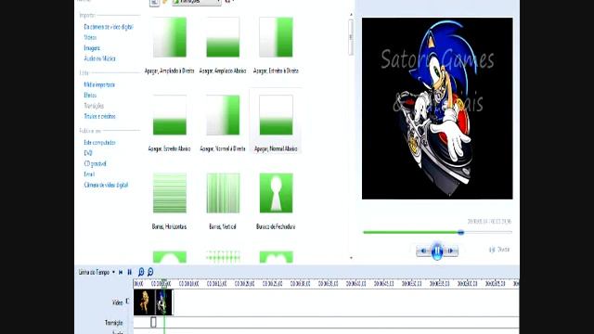Select the 'Apagar, Estreito Abaixo' transition thumbnail
This screenshot has width=594, height=334.
tap(169, 115)
